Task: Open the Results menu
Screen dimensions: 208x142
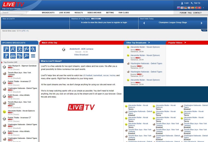Action: 79,12
